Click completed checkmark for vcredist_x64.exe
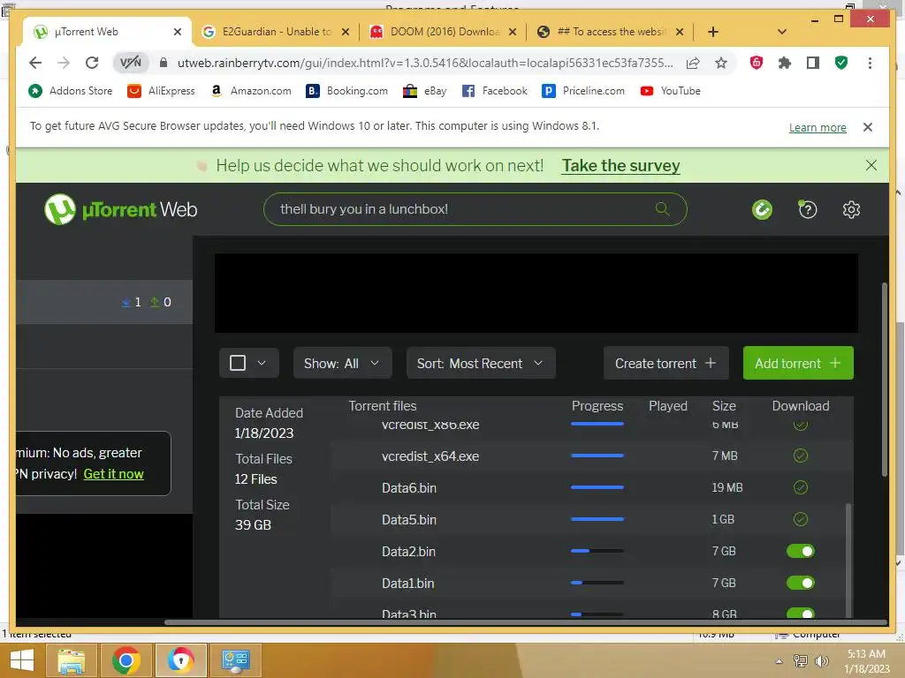This screenshot has height=678, width=905. 801,456
